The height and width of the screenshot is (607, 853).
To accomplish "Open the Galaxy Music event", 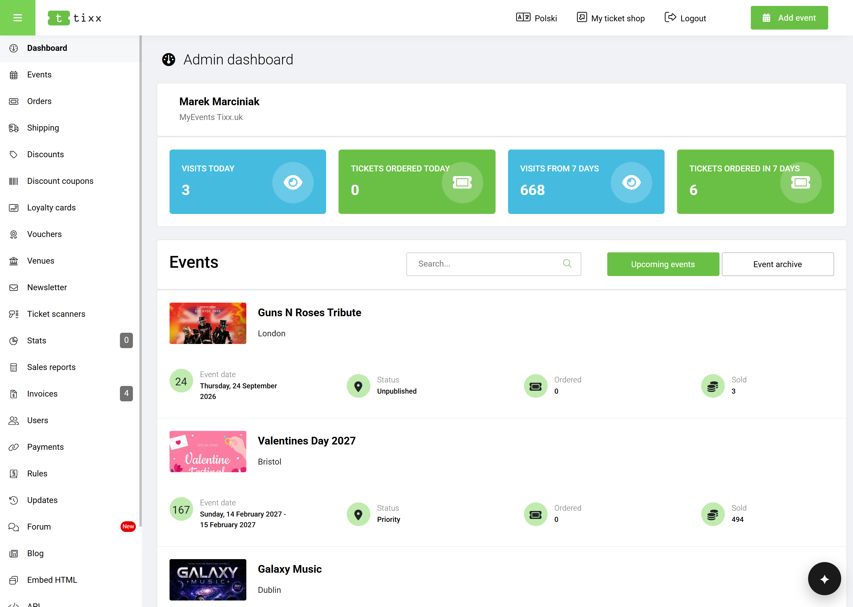I will 289,569.
